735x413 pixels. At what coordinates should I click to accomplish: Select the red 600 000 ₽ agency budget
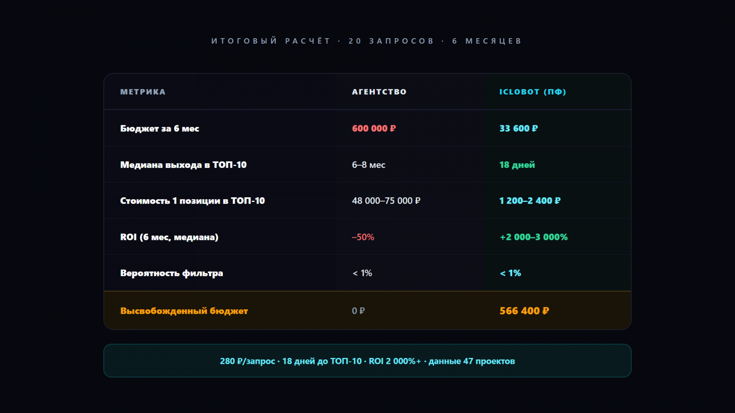coord(373,128)
